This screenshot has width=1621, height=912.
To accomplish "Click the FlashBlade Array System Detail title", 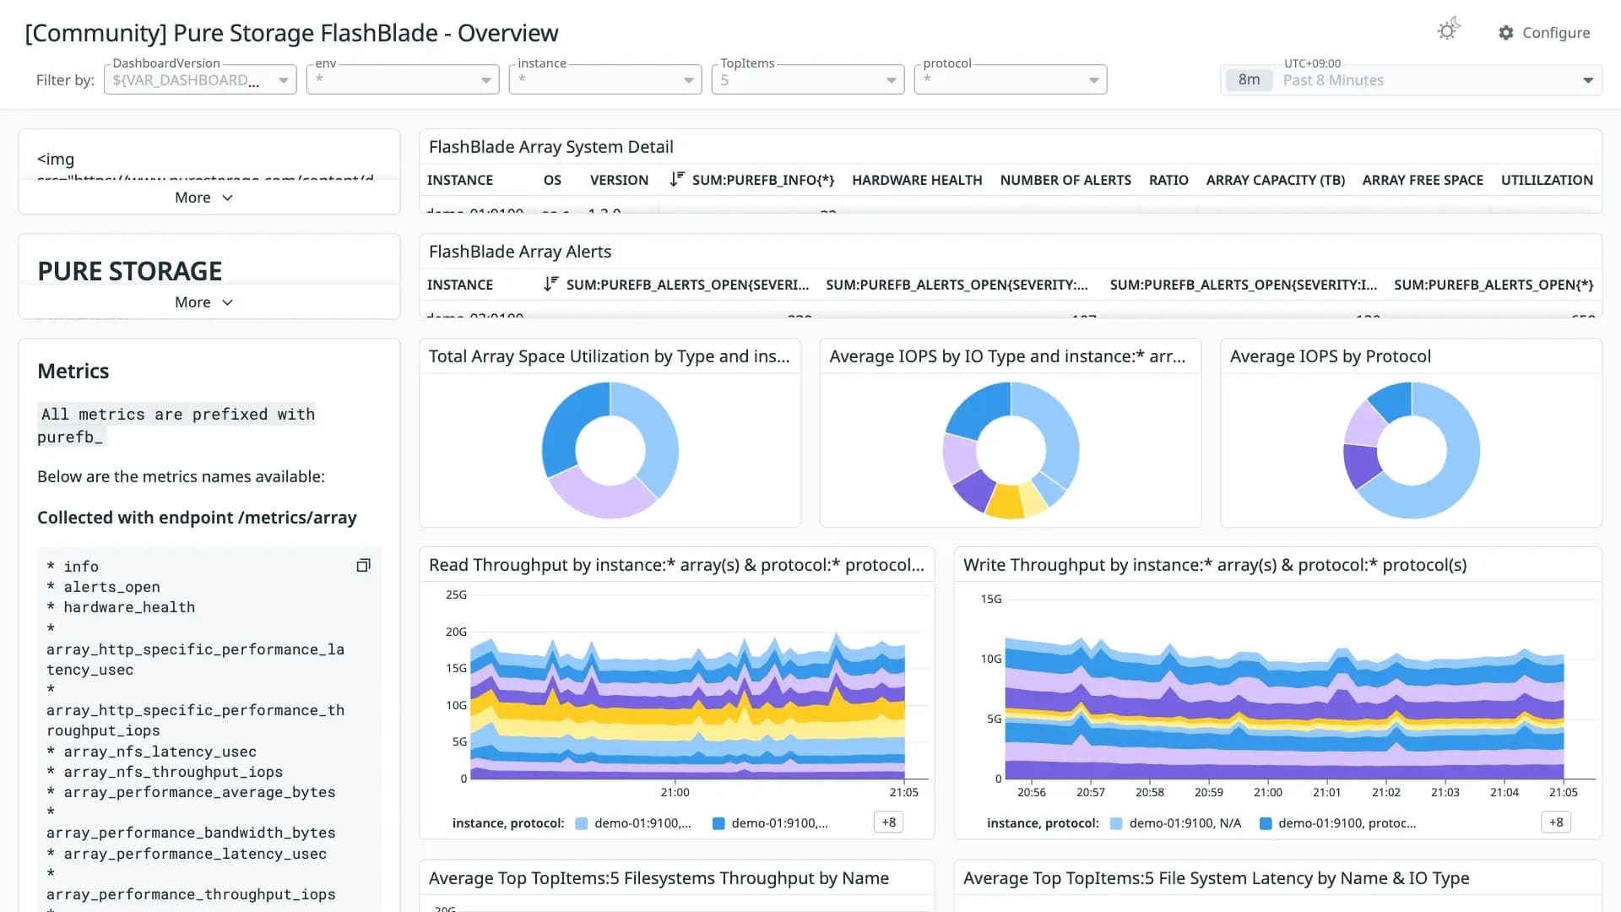I will point(550,147).
